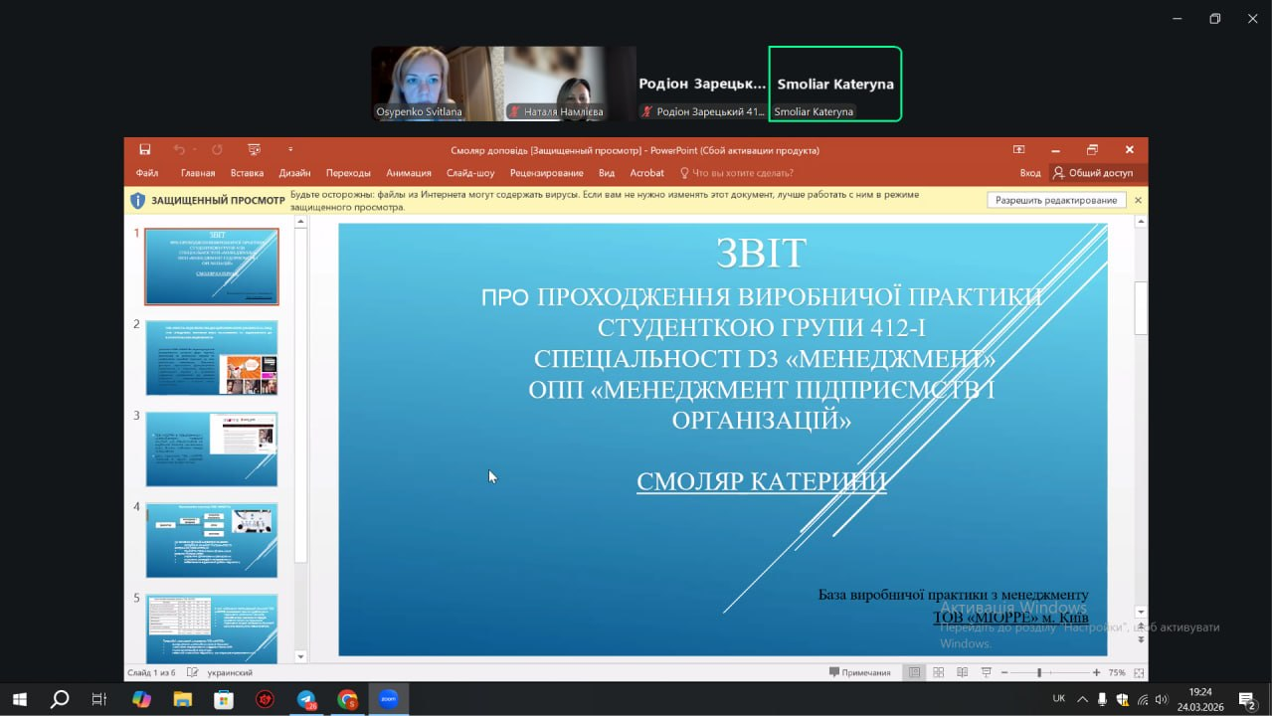
Task: Click Разрешить редактирование button
Action: (1056, 201)
